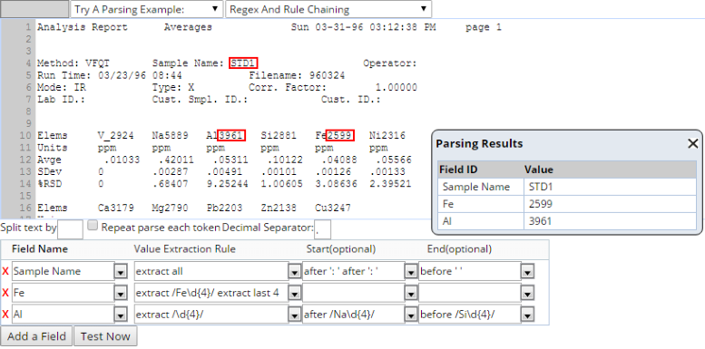Image resolution: width=705 pixels, height=349 pixels.
Task: Remove the Fe field row
Action: pos(5,293)
